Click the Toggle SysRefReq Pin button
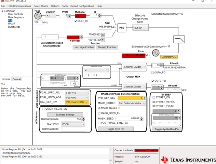 coord(166,129)
